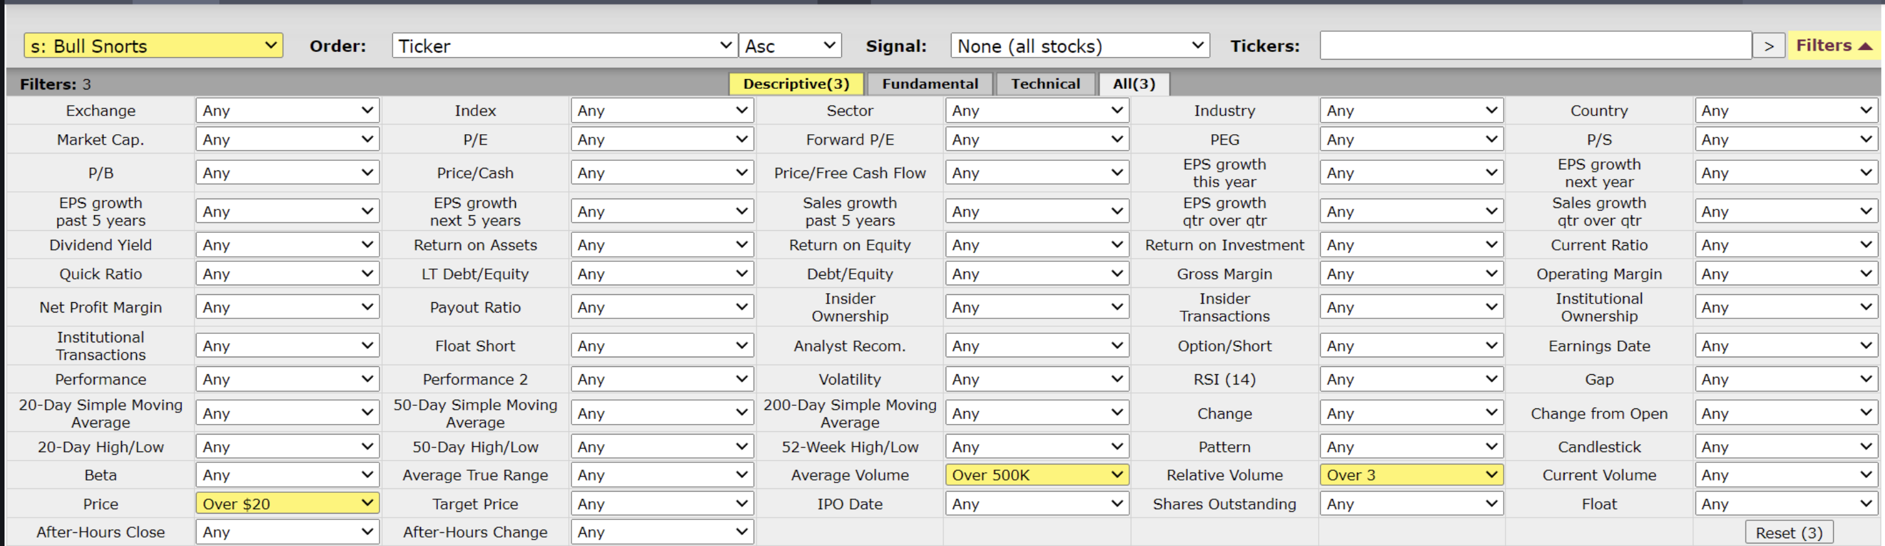Click the Tickers input field
This screenshot has height=546, width=1885.
tap(1535, 45)
